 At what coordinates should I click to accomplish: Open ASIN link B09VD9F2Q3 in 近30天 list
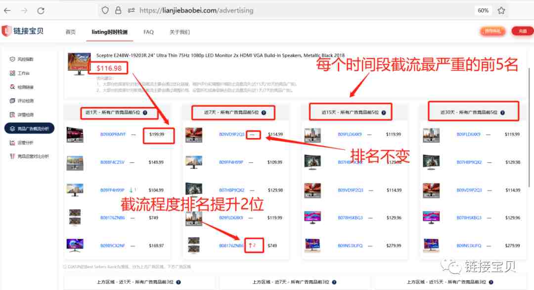[469, 190]
